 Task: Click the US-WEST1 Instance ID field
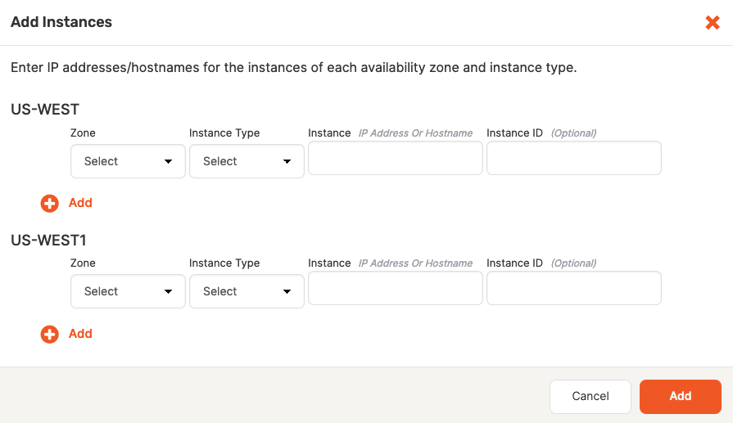(x=573, y=288)
